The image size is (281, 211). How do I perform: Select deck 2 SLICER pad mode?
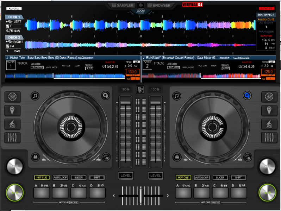[220, 178]
